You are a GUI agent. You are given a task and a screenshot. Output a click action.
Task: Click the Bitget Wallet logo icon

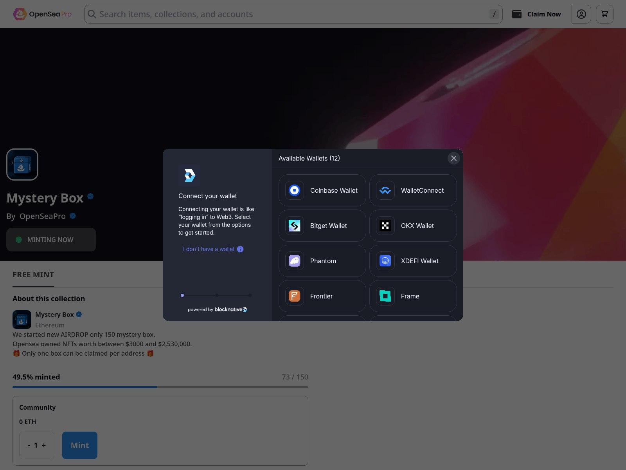pos(295,226)
